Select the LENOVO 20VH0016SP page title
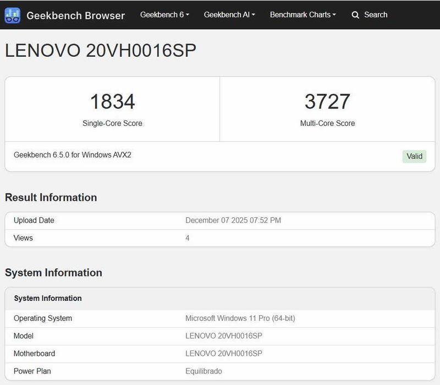Image resolution: width=440 pixels, height=385 pixels. (101, 51)
